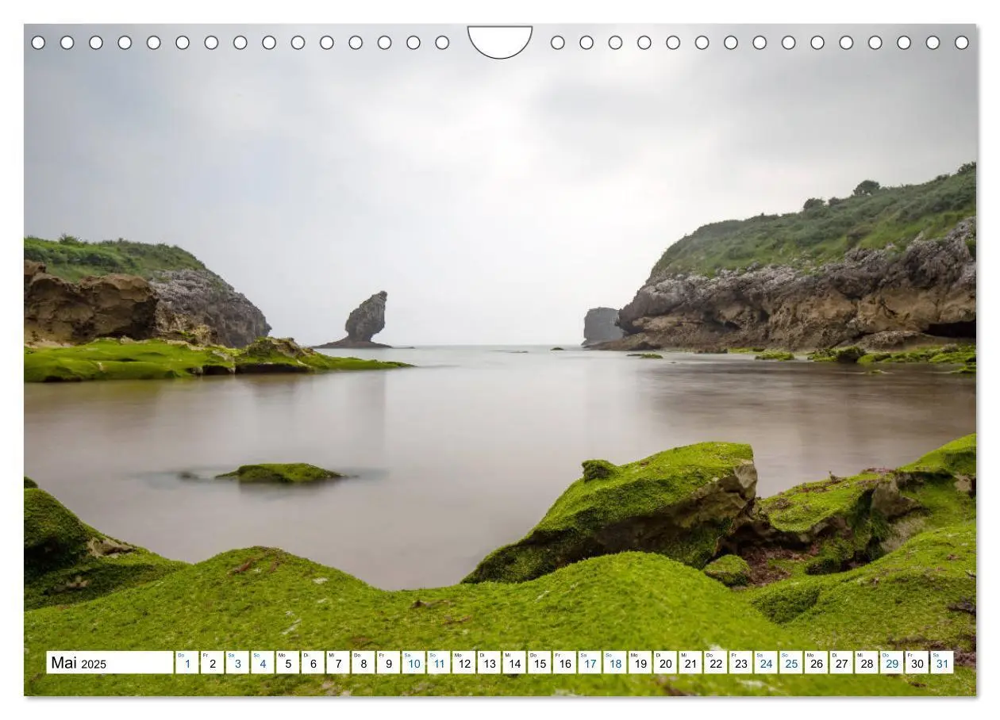Image resolution: width=1000 pixels, height=720 pixels.
Task: Pick the date cell showing 16
Action: [565, 663]
